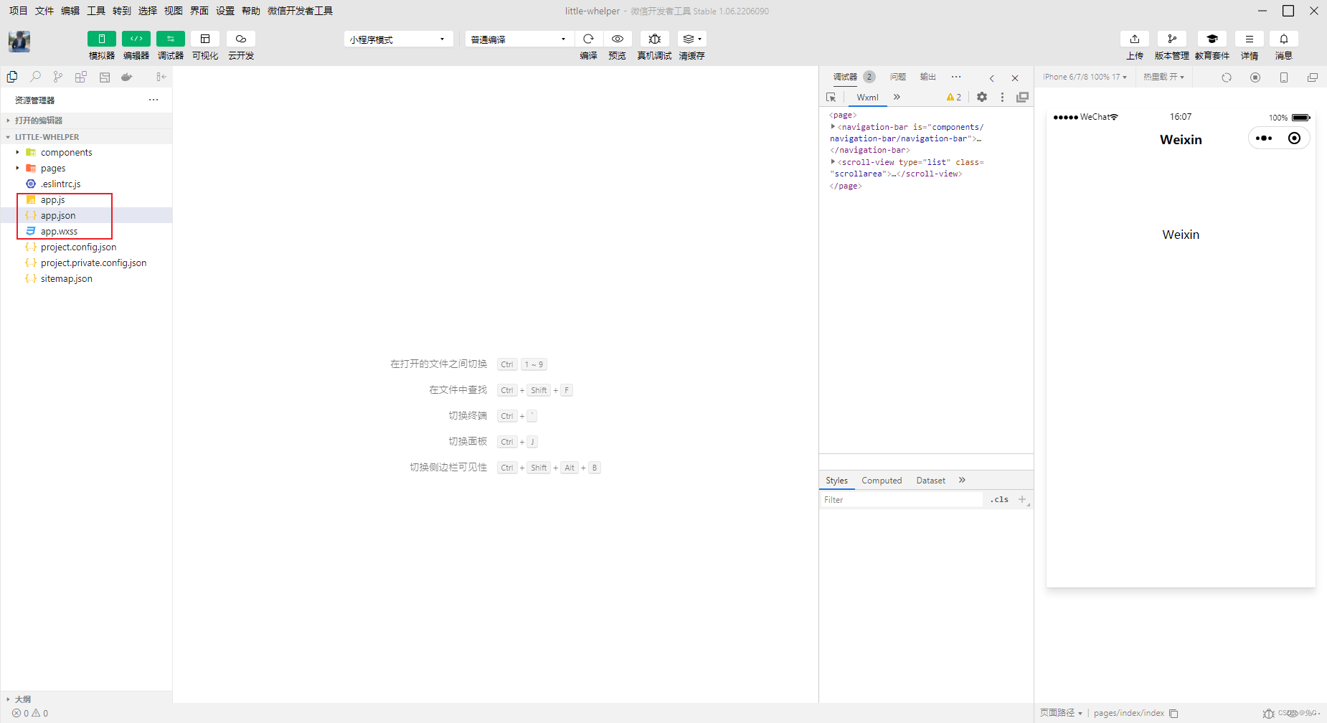Open the app.json file

coord(86,215)
